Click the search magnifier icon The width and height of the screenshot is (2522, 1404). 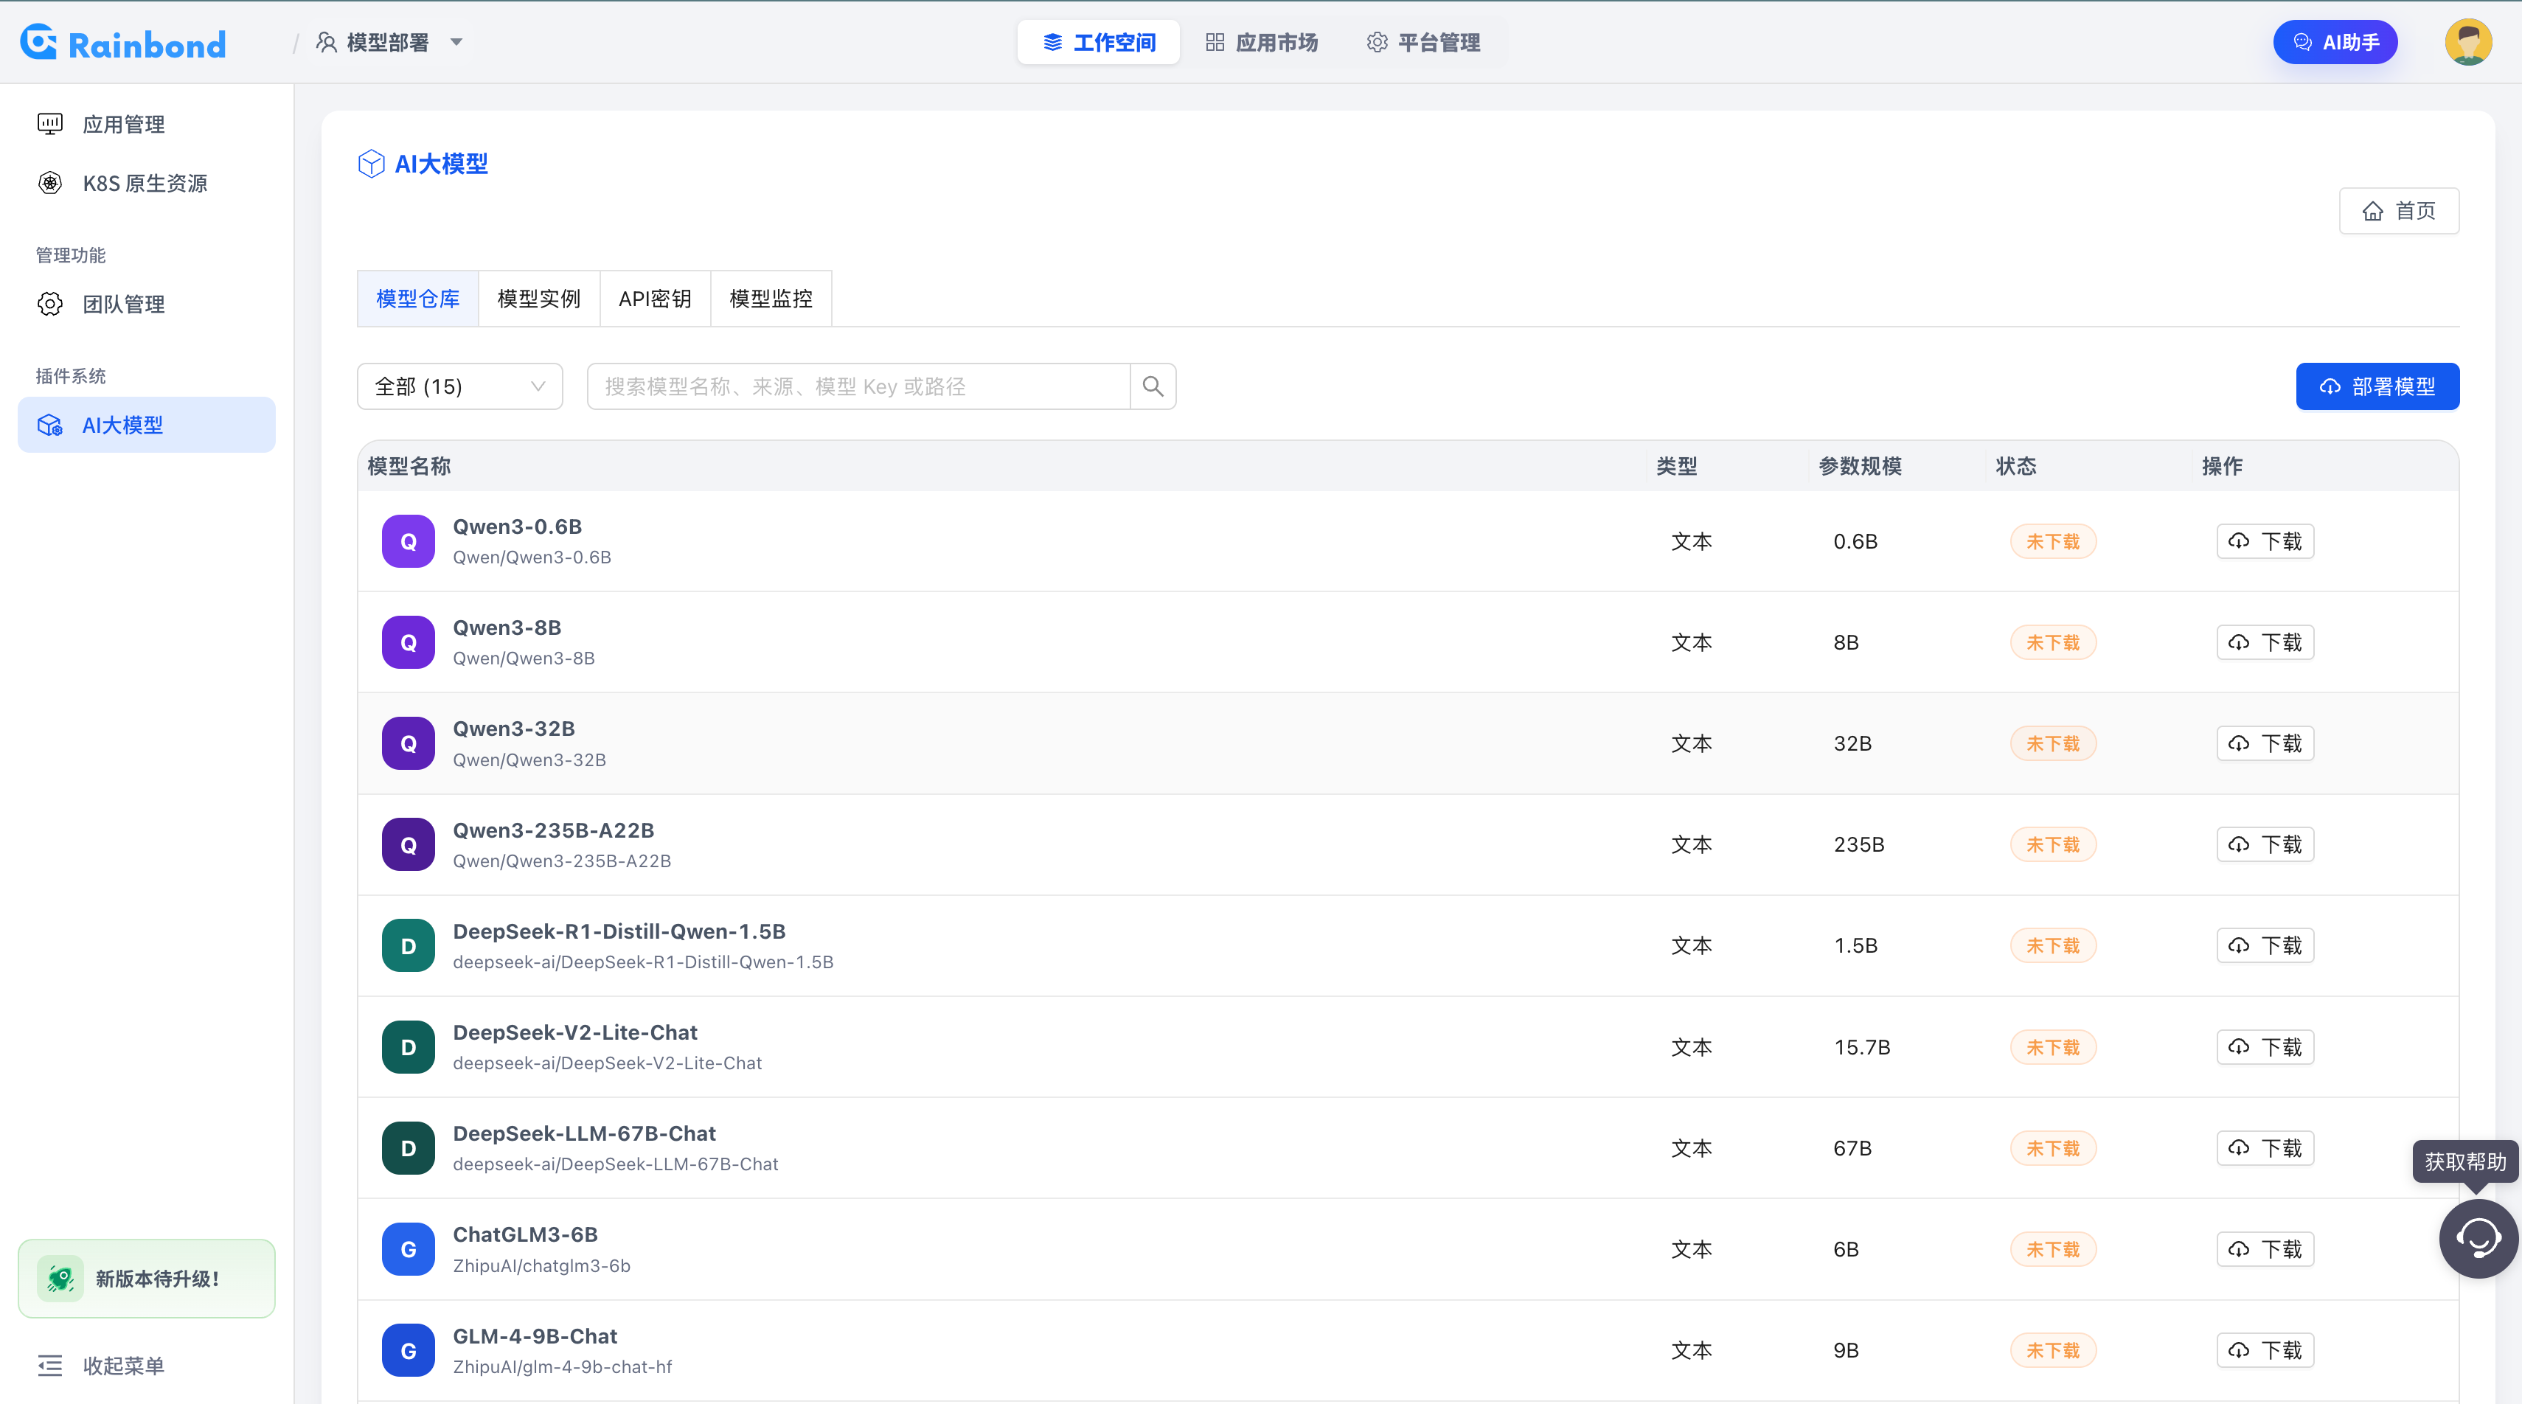(x=1153, y=386)
